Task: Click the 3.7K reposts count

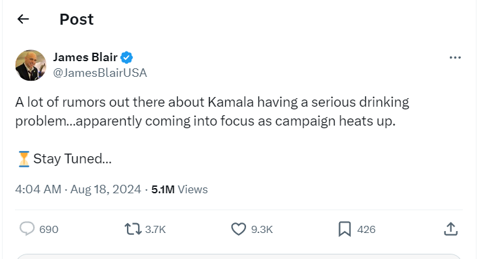Action: [156, 230]
